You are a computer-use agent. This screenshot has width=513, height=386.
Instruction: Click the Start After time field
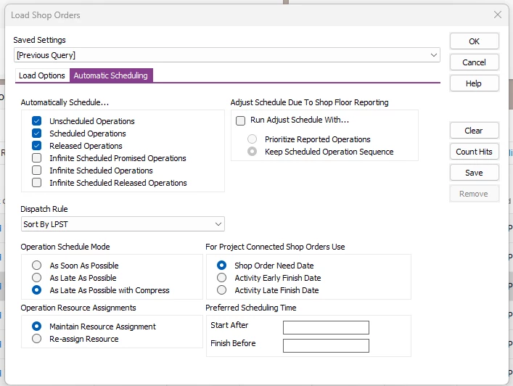click(x=326, y=327)
